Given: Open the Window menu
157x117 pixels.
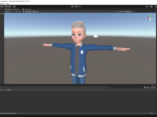Looking at the screenshot, I should tap(2, 4).
